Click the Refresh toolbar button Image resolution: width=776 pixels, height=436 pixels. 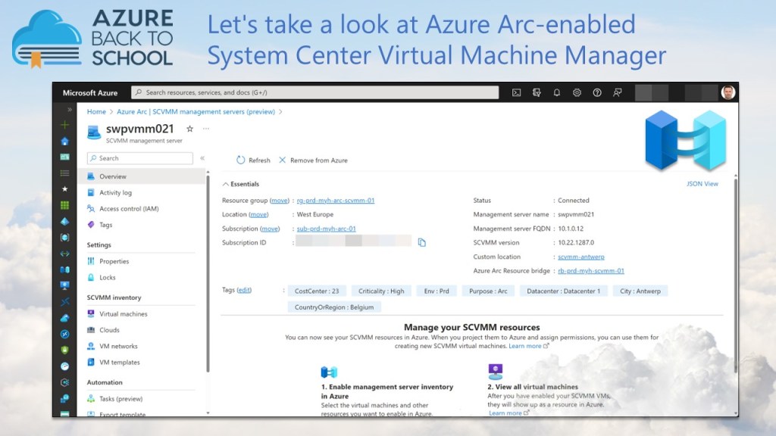(253, 160)
